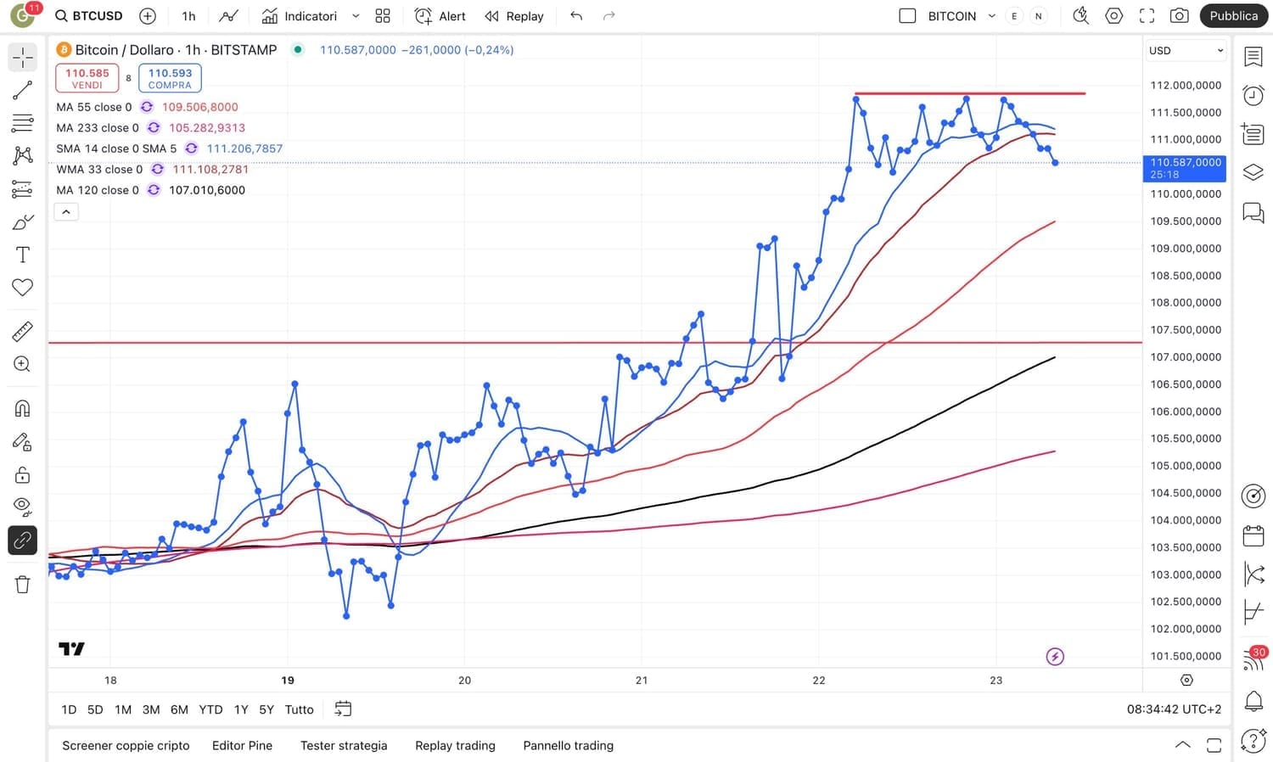Toggle lock all drawing tools

pyautogui.click(x=23, y=474)
